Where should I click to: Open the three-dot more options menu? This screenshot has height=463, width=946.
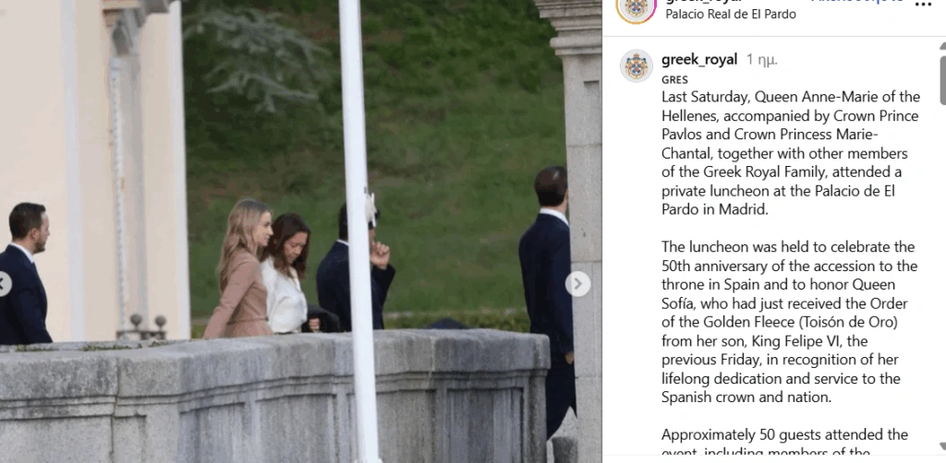pos(923,4)
